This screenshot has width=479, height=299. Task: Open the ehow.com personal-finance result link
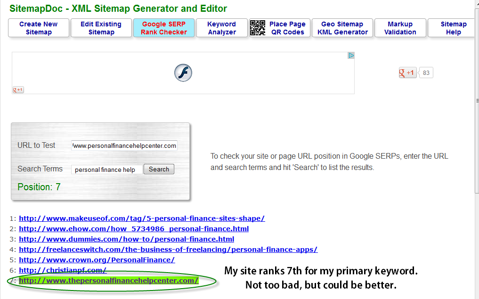(134, 229)
